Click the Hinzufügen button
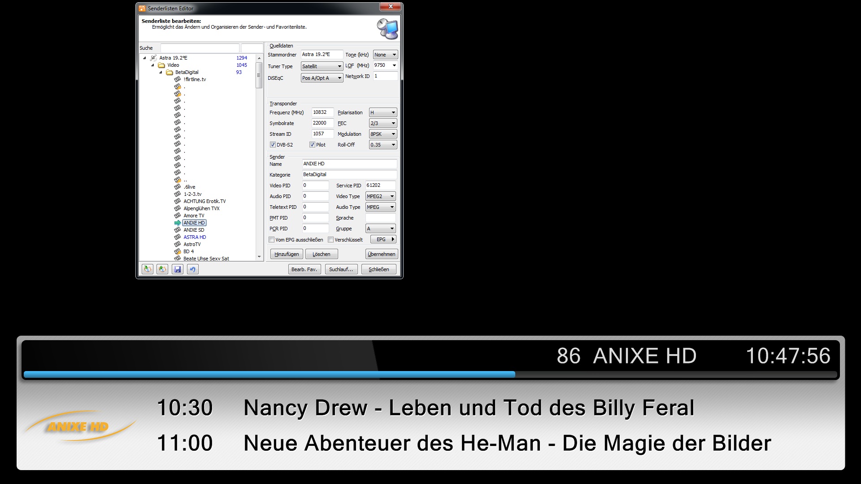This screenshot has height=484, width=861. click(x=287, y=254)
